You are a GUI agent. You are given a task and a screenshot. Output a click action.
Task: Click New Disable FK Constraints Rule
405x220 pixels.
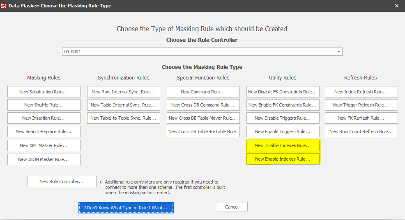click(x=283, y=92)
